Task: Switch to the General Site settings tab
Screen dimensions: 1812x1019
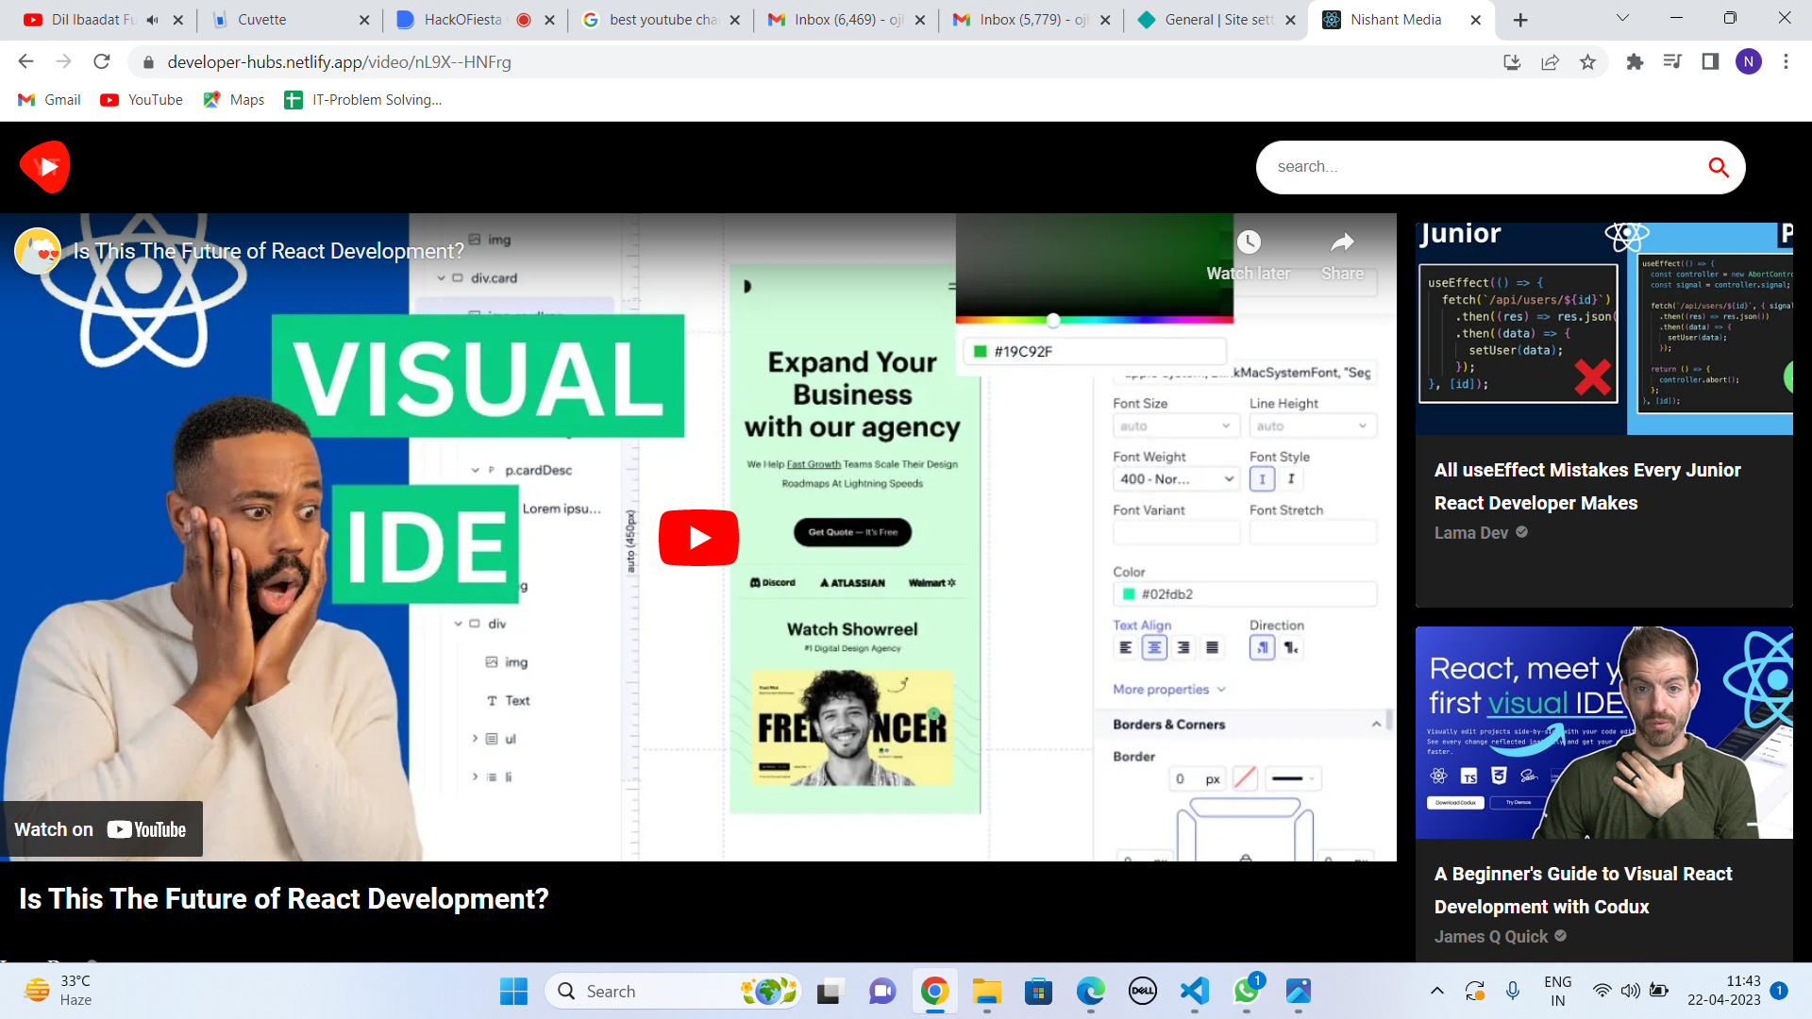Action: (1216, 20)
